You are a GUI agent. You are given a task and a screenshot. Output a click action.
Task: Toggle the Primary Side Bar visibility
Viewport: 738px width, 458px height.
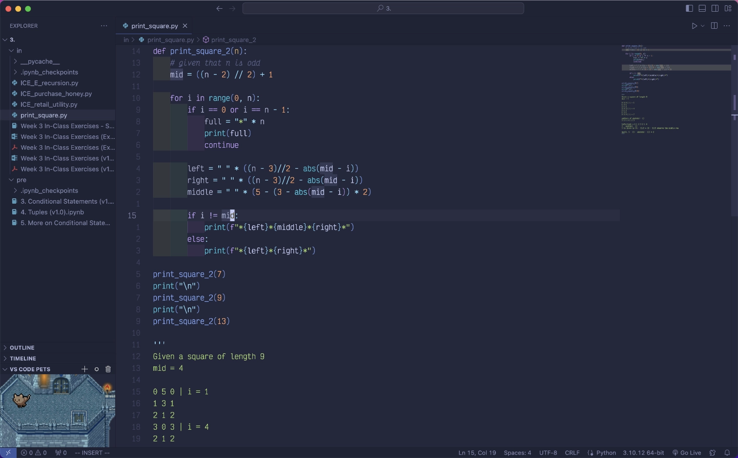point(689,8)
